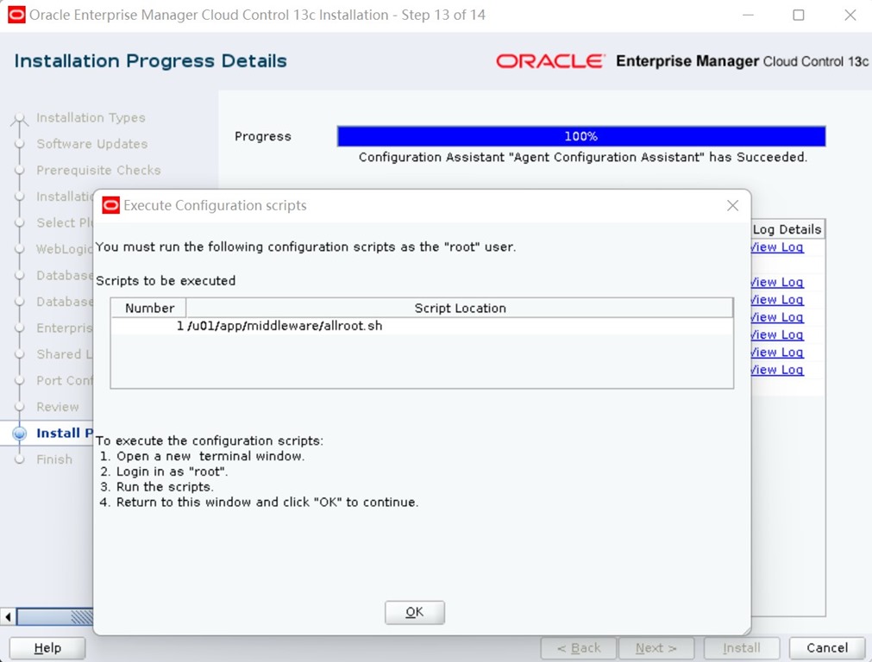Open the fourth View Log link
The image size is (872, 662).
(x=777, y=317)
